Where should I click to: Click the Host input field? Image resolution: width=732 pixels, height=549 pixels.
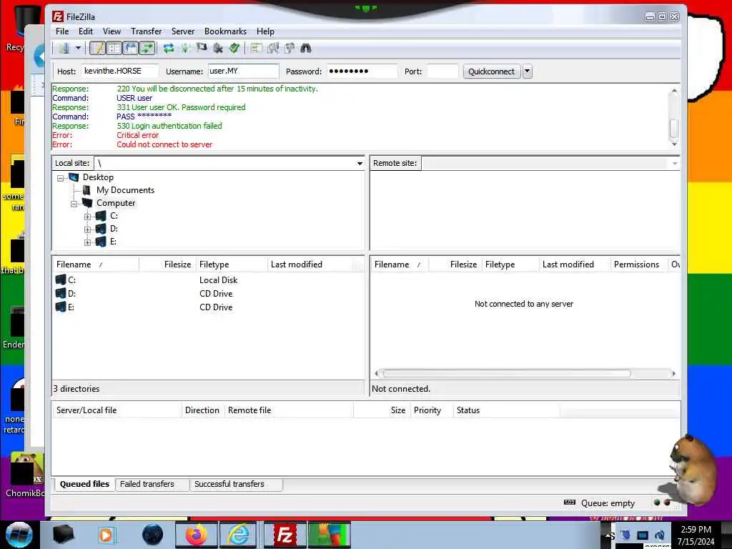click(120, 71)
